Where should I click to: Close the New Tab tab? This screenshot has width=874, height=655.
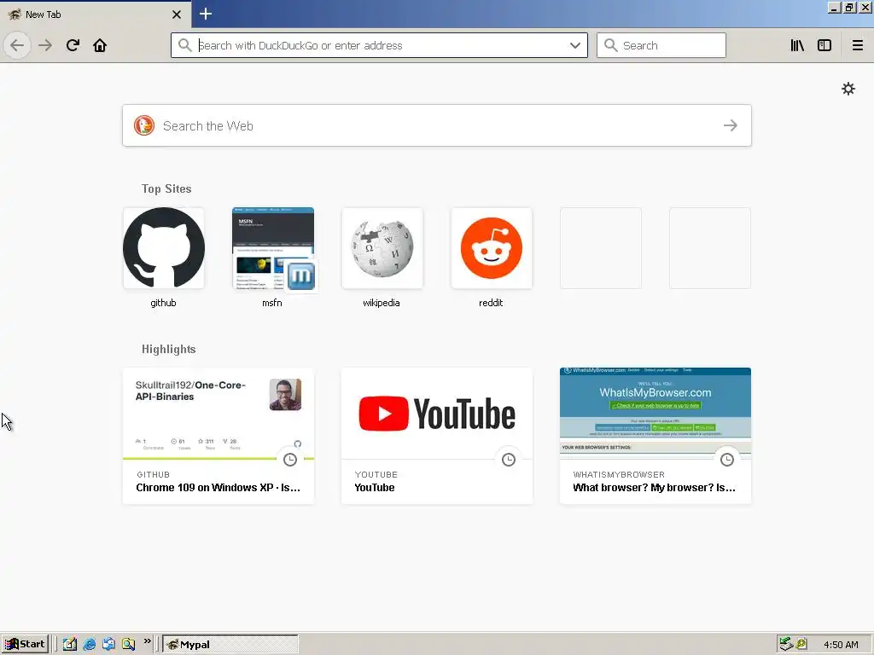pyautogui.click(x=176, y=14)
